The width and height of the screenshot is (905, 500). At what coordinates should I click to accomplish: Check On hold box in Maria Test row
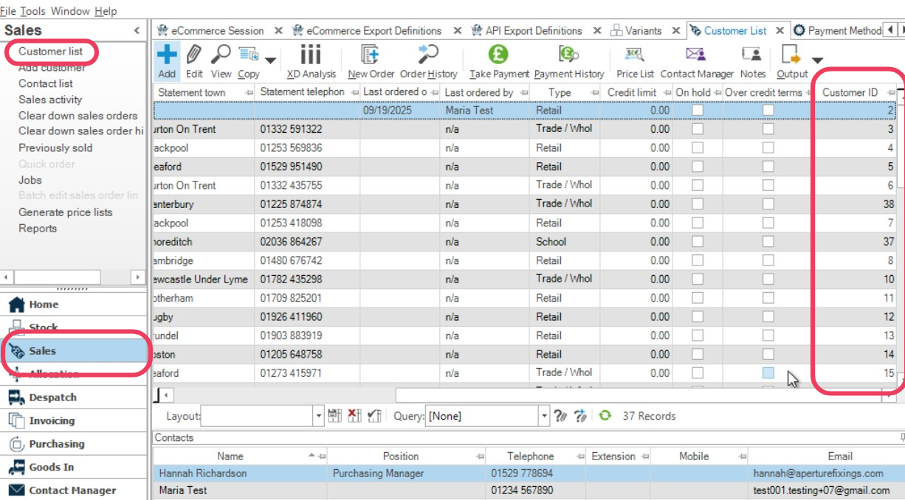click(x=697, y=110)
